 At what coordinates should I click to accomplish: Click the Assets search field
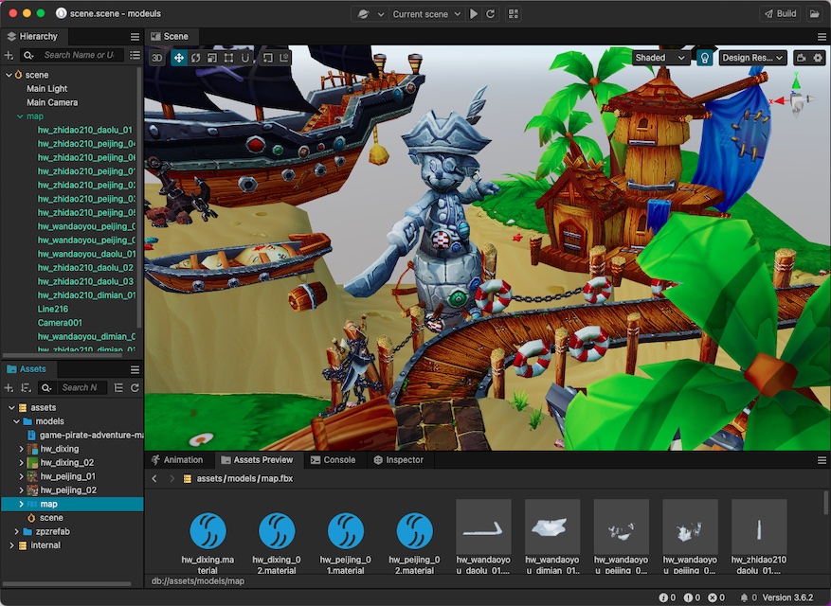point(81,388)
